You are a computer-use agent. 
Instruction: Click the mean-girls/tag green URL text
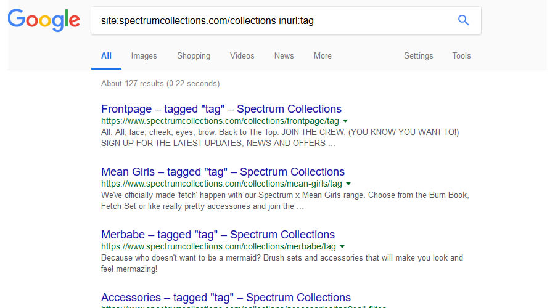pos(221,184)
